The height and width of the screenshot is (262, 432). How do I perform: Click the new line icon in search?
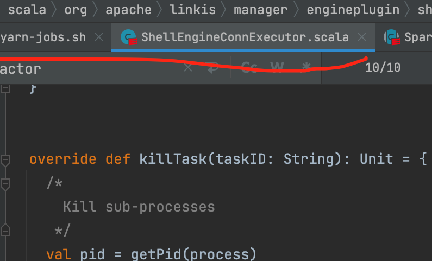(213, 67)
